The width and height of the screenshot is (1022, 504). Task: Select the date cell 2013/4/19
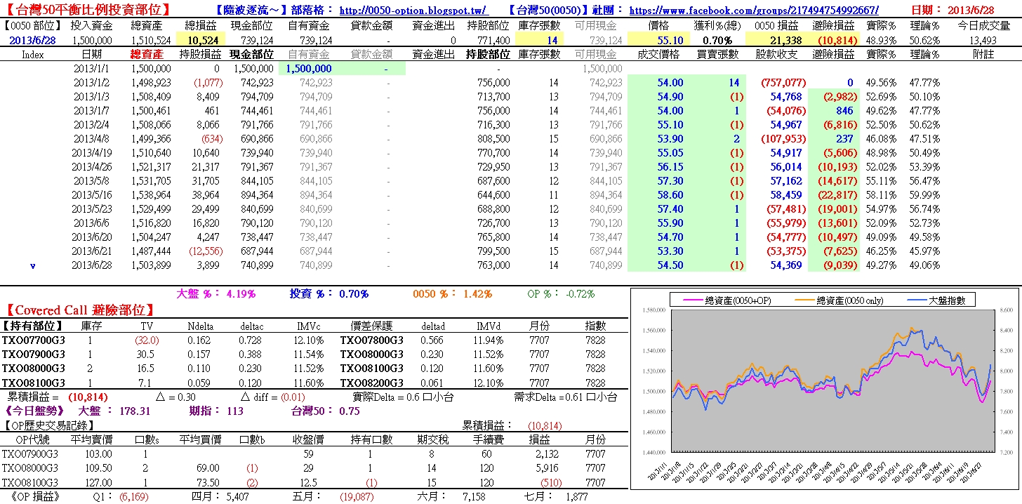point(91,153)
